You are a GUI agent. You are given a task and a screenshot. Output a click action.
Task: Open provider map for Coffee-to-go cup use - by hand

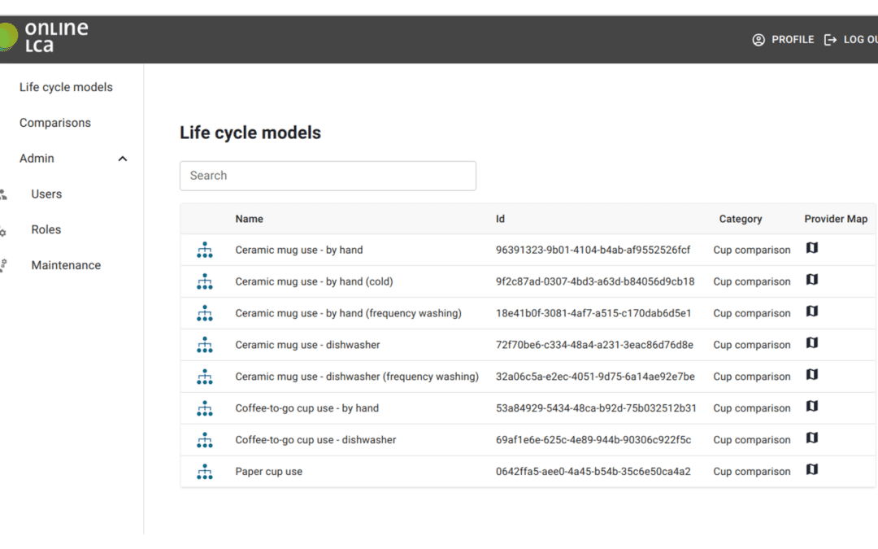[x=812, y=406]
